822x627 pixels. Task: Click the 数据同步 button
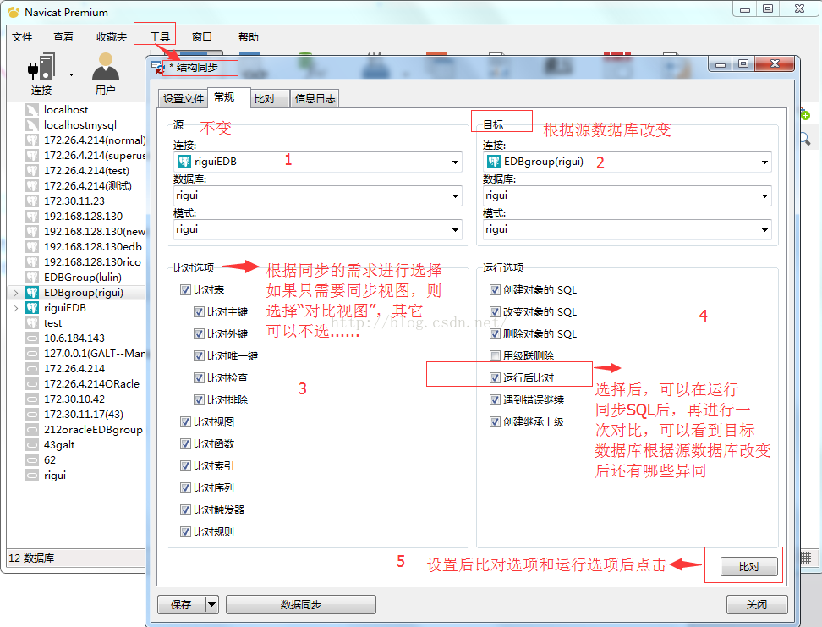point(301,604)
